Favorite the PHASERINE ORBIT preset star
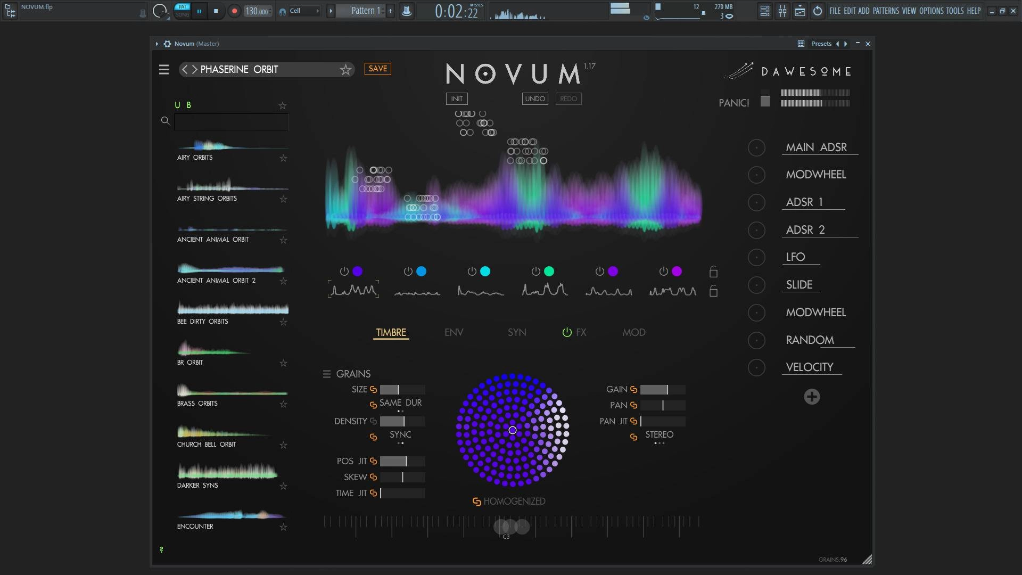The height and width of the screenshot is (575, 1022). tap(345, 70)
